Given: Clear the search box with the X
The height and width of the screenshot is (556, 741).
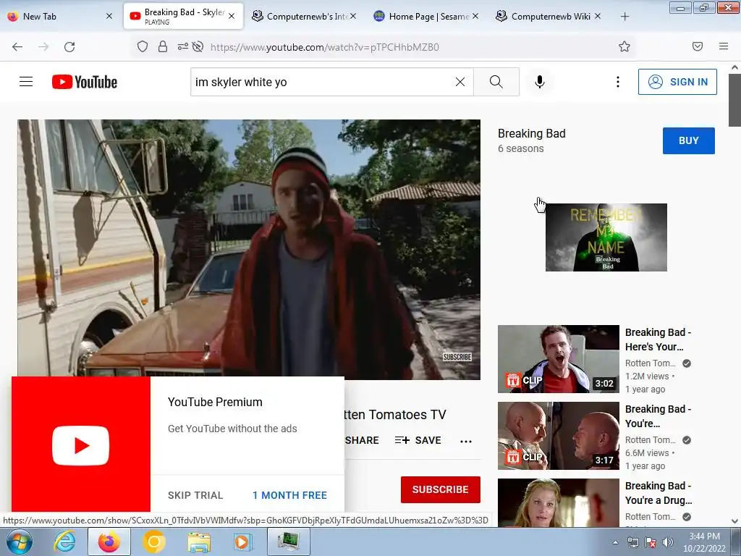Looking at the screenshot, I should [x=460, y=82].
